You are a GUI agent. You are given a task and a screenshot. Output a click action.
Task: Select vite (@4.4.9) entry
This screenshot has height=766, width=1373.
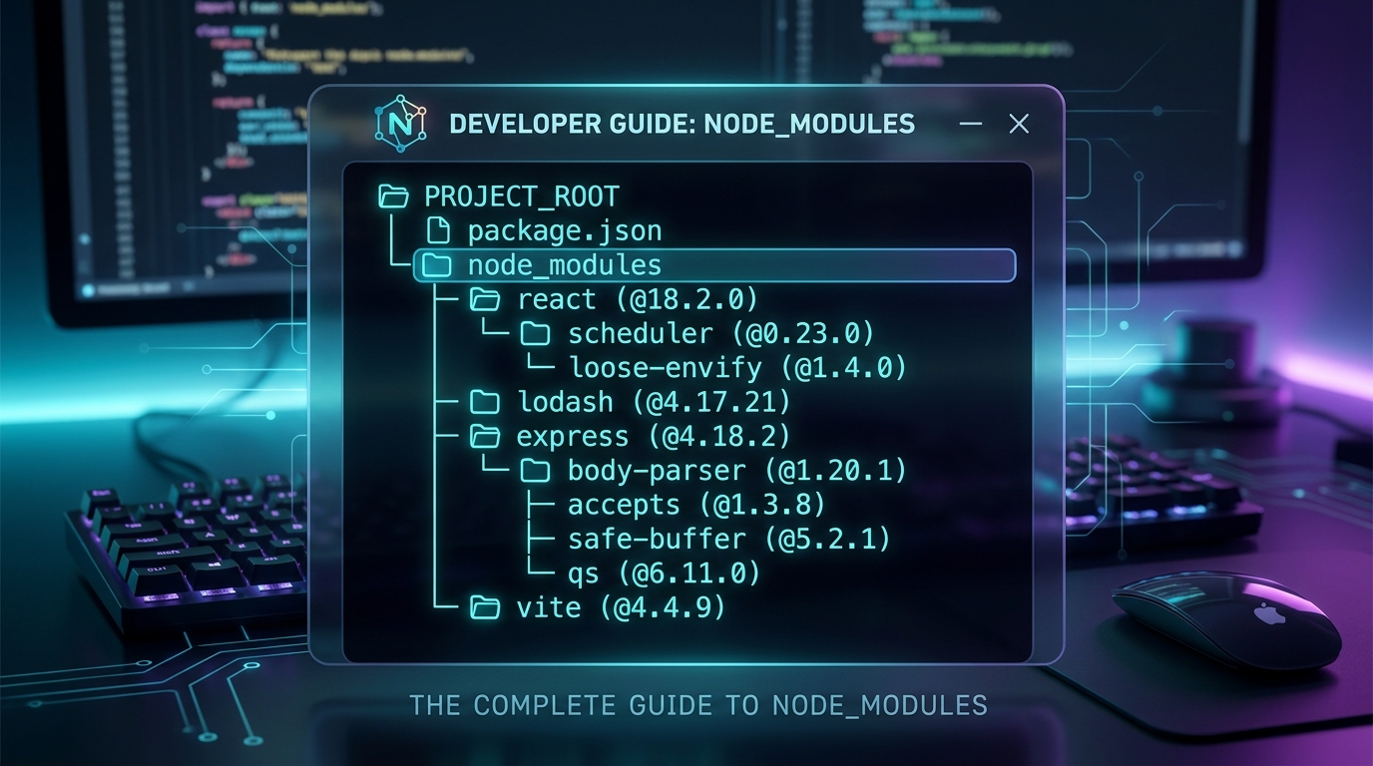tap(621, 606)
